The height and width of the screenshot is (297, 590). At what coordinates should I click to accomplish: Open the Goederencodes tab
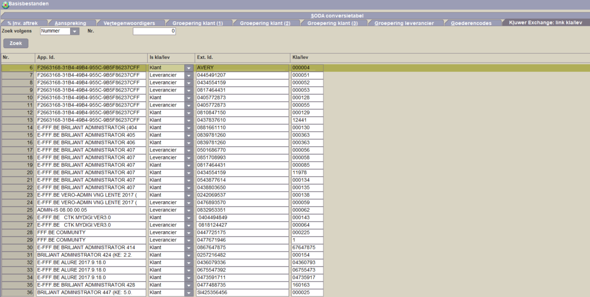(470, 23)
